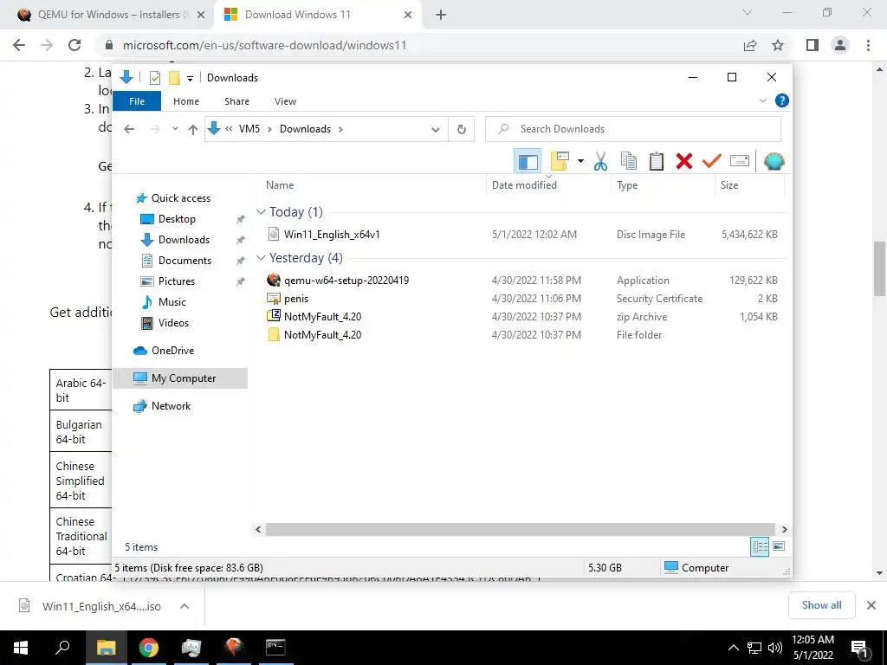Click the orange checkmark Properties icon
Image resolution: width=887 pixels, height=665 pixels.
coord(712,162)
